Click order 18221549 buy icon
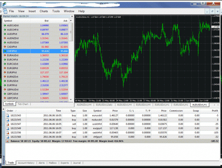Viewport: 222px width, 168px height. click(7, 128)
